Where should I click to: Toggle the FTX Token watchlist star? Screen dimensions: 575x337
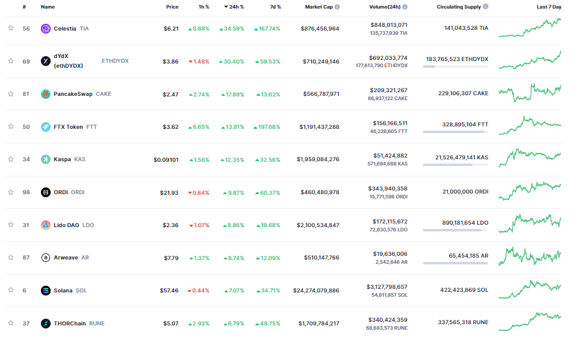[10, 126]
